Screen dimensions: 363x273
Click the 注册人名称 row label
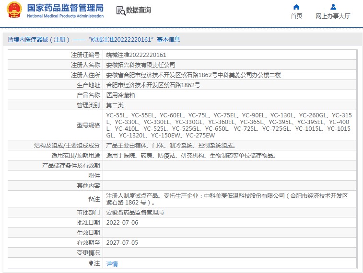(85, 65)
